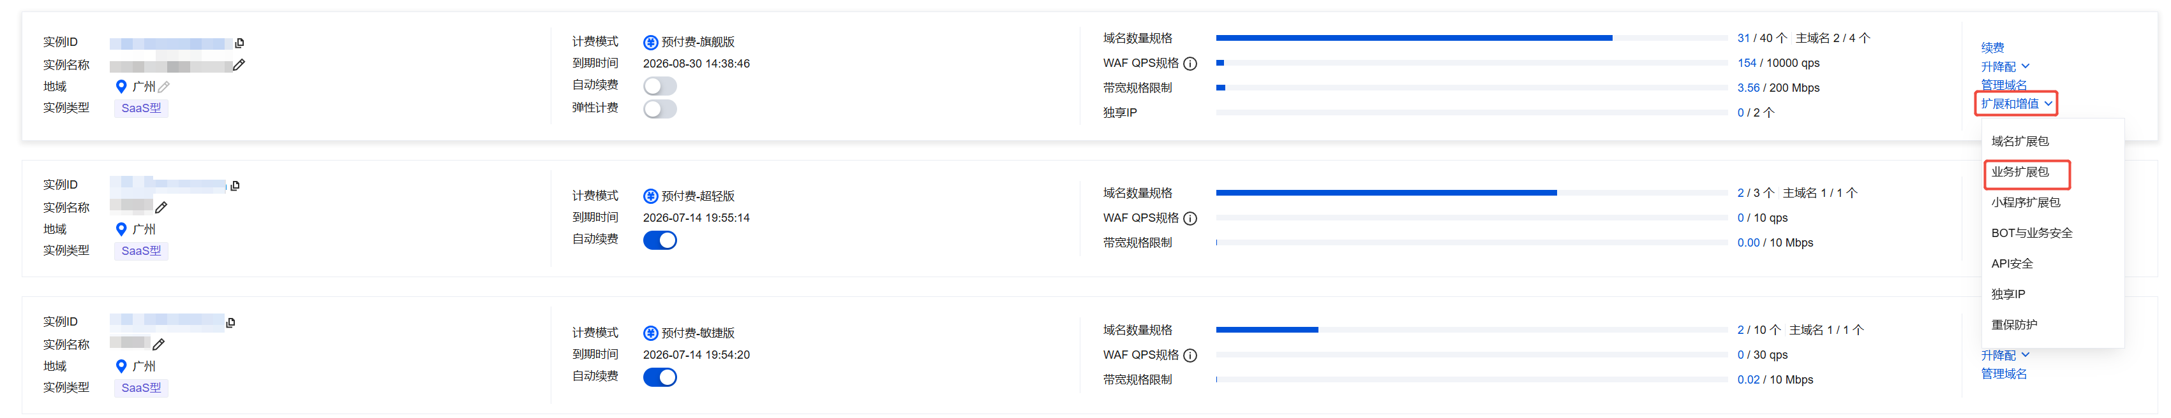Open 升降配 dropdown for the 敏捷版 instance
The width and height of the screenshot is (2171, 418).
[x=2004, y=355]
